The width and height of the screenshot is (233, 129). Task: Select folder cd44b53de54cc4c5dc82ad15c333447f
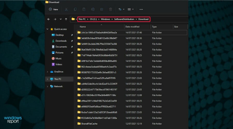pyautogui.click(x=99, y=84)
